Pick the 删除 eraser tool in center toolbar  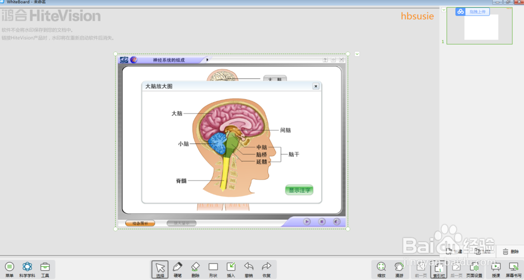point(195,270)
